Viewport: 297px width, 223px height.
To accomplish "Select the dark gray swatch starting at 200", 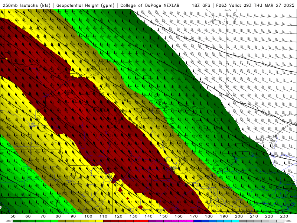I will coord(243,221).
